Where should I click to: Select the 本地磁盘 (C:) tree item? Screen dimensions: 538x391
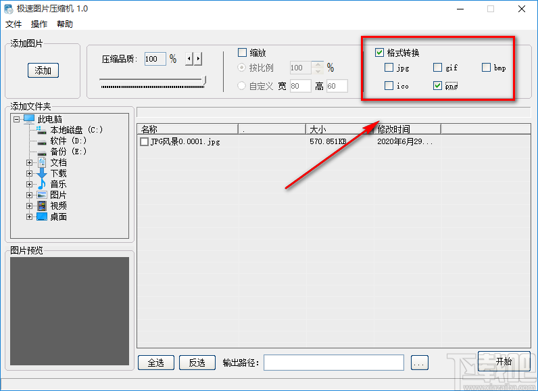click(76, 131)
